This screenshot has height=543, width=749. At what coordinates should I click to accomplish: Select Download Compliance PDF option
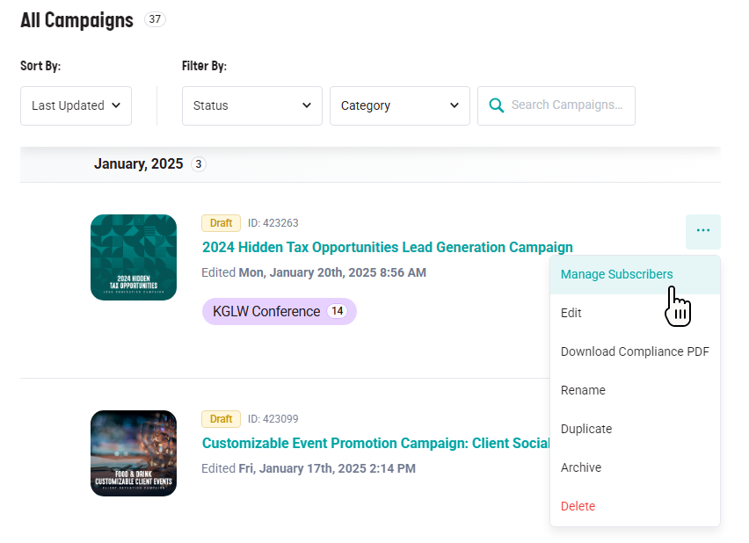tap(634, 351)
